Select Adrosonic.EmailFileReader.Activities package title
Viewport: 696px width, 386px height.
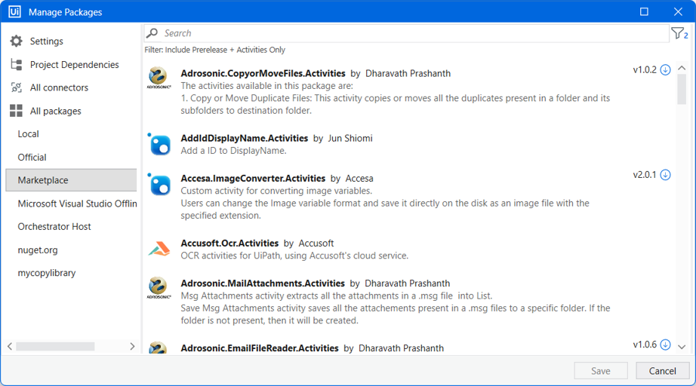coord(260,348)
